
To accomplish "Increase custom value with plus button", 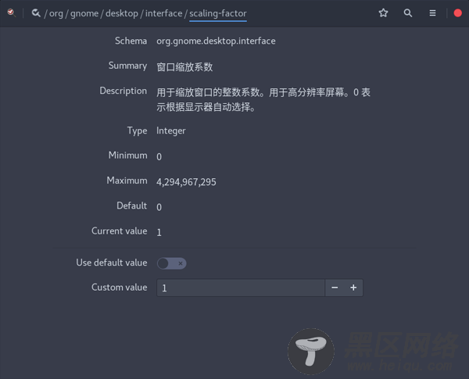I will (x=353, y=288).
